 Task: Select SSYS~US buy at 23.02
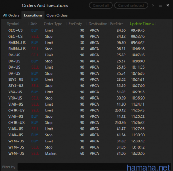[x=86, y=80]
